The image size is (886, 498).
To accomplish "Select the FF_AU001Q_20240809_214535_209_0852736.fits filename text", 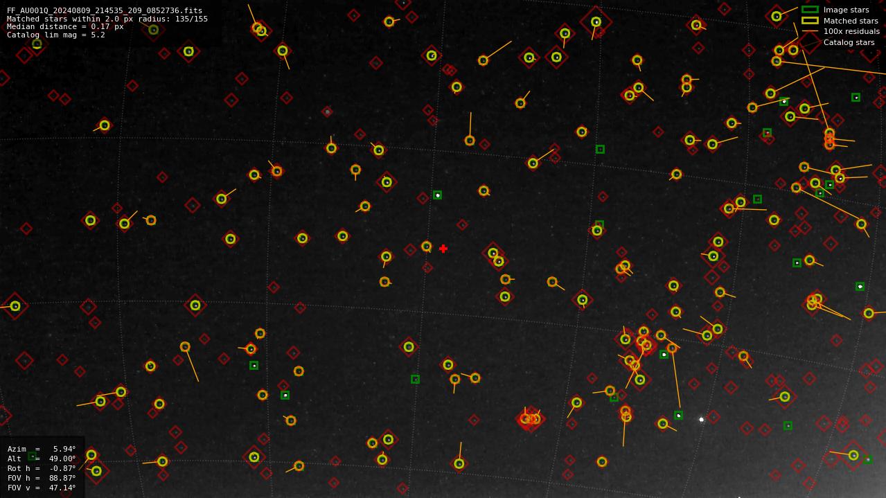I will pos(105,10).
